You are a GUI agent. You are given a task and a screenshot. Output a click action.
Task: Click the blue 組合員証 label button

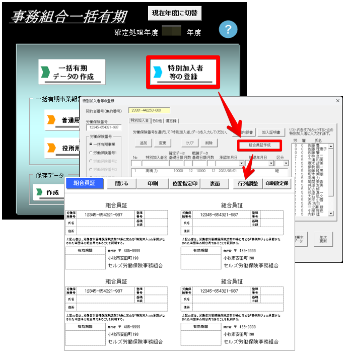click(x=85, y=183)
